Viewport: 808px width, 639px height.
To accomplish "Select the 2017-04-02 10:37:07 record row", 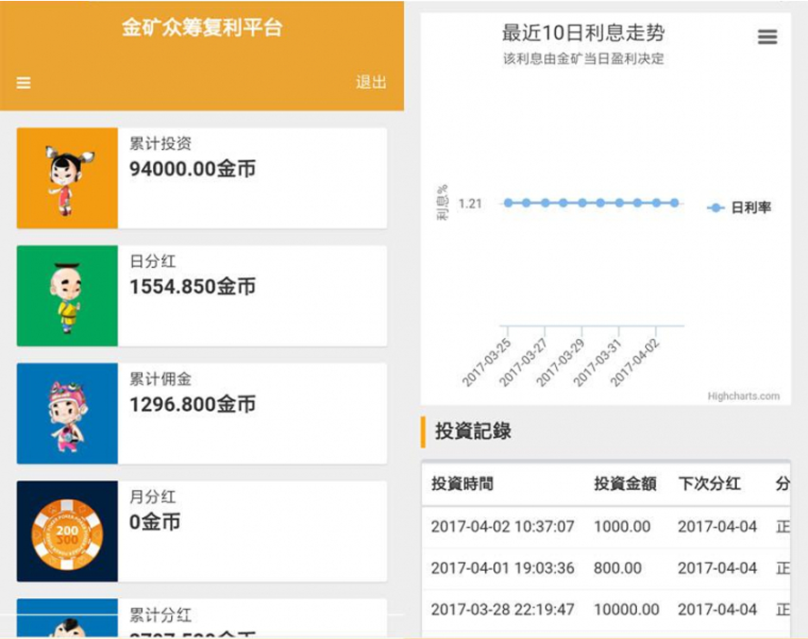I will coord(606,527).
